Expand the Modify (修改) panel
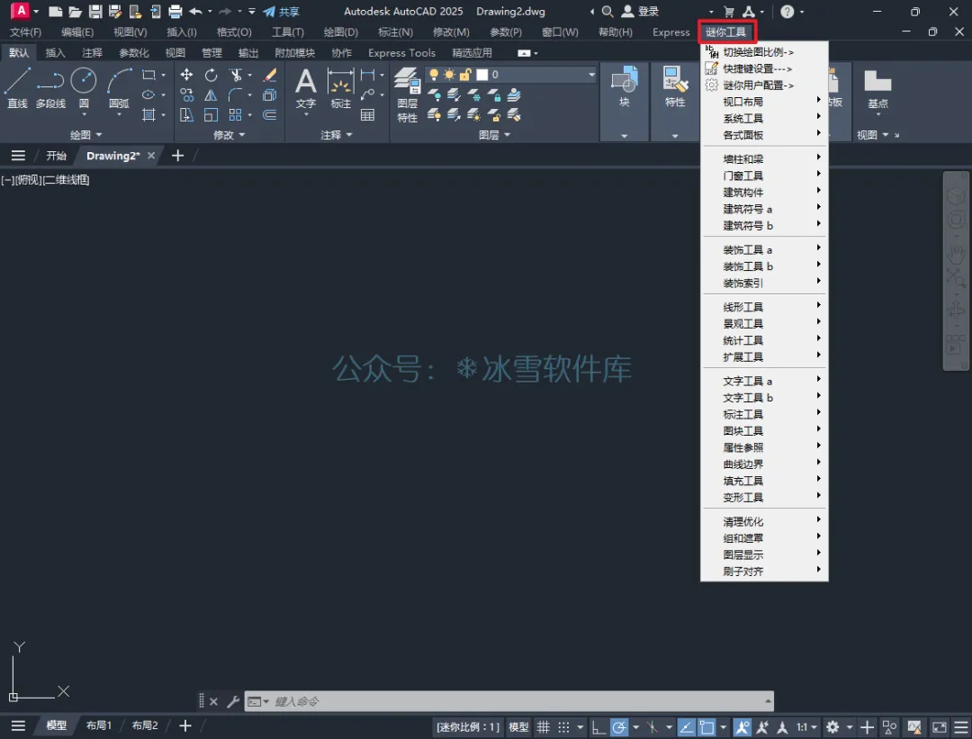The width and height of the screenshot is (972, 739). [229, 134]
